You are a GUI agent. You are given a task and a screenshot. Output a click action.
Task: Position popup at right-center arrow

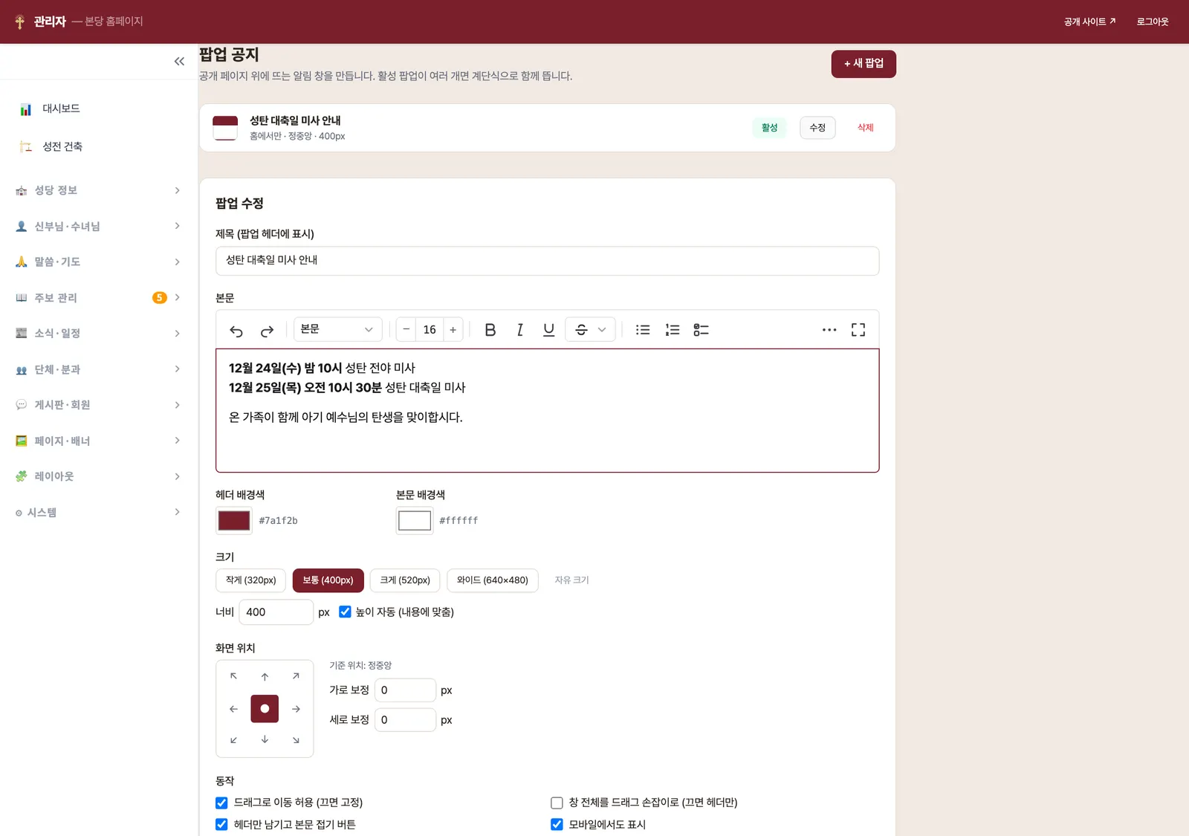[296, 709]
